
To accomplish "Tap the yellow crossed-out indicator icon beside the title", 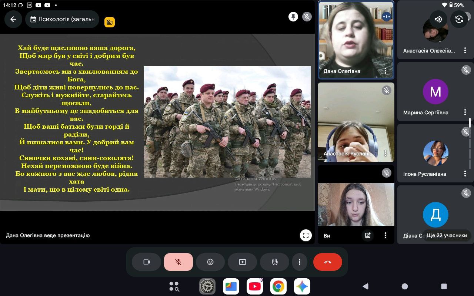I will tap(110, 22).
